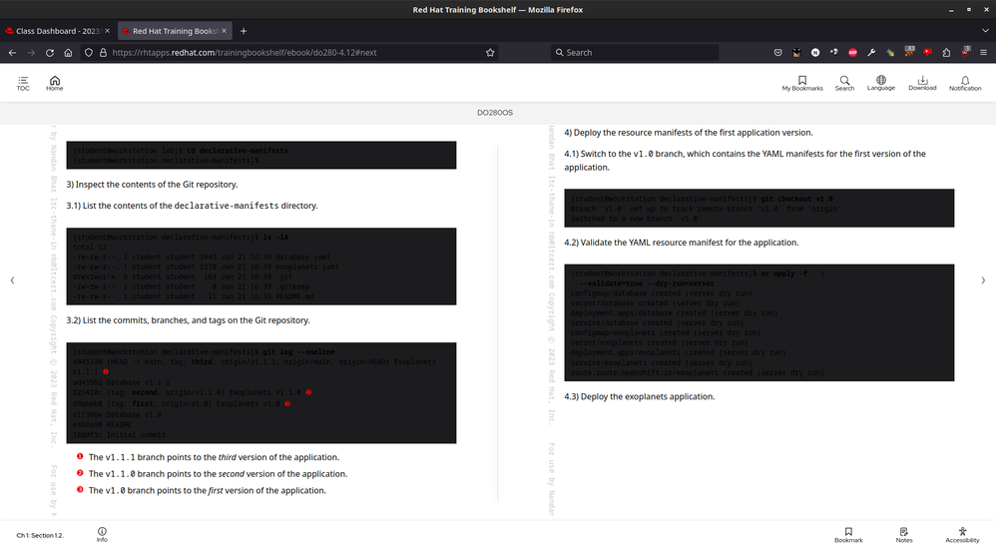Open the Firefox hamburger application menu

coord(983,53)
